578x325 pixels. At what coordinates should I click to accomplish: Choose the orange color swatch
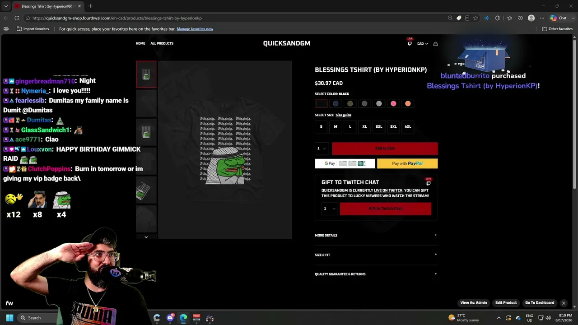point(408,104)
